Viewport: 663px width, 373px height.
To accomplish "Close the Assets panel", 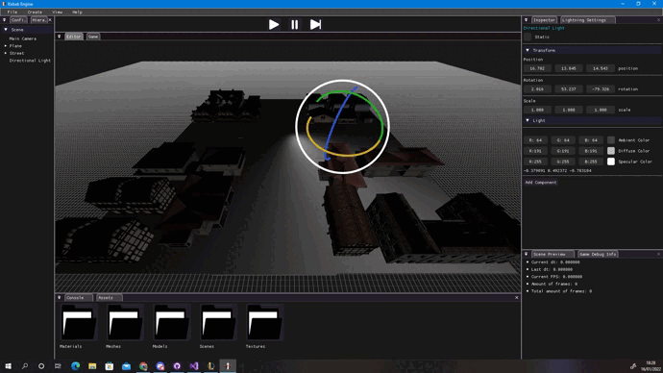I will pos(516,298).
